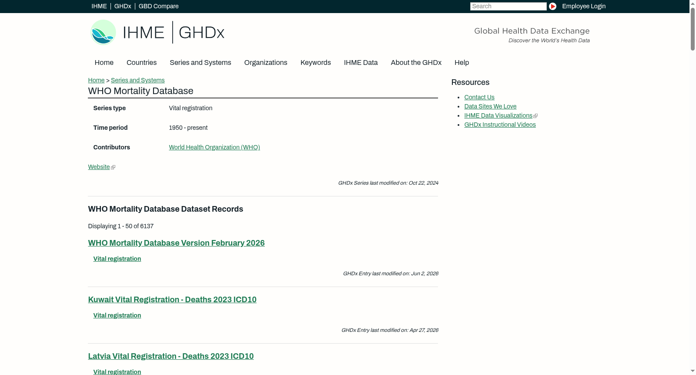Screen dimensions: 696x375
Task: Open IHME link in top bar
Action: click(99, 6)
